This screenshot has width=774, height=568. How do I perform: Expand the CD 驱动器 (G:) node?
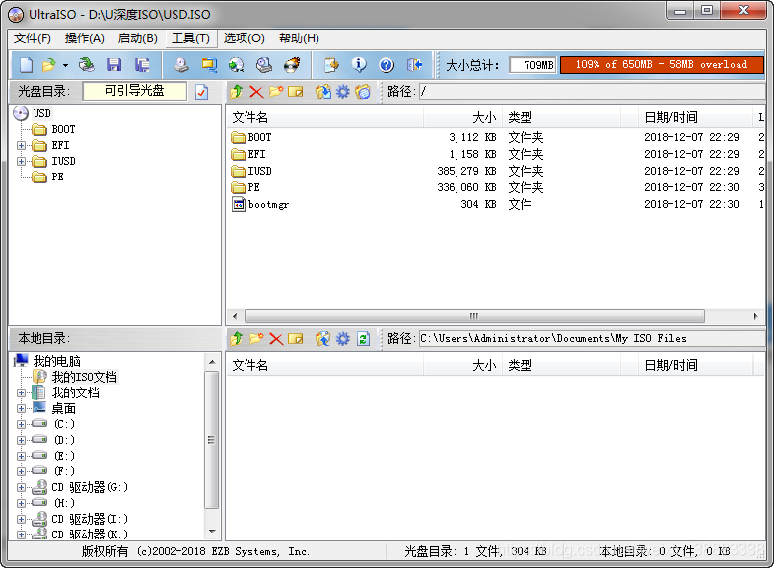click(x=21, y=487)
